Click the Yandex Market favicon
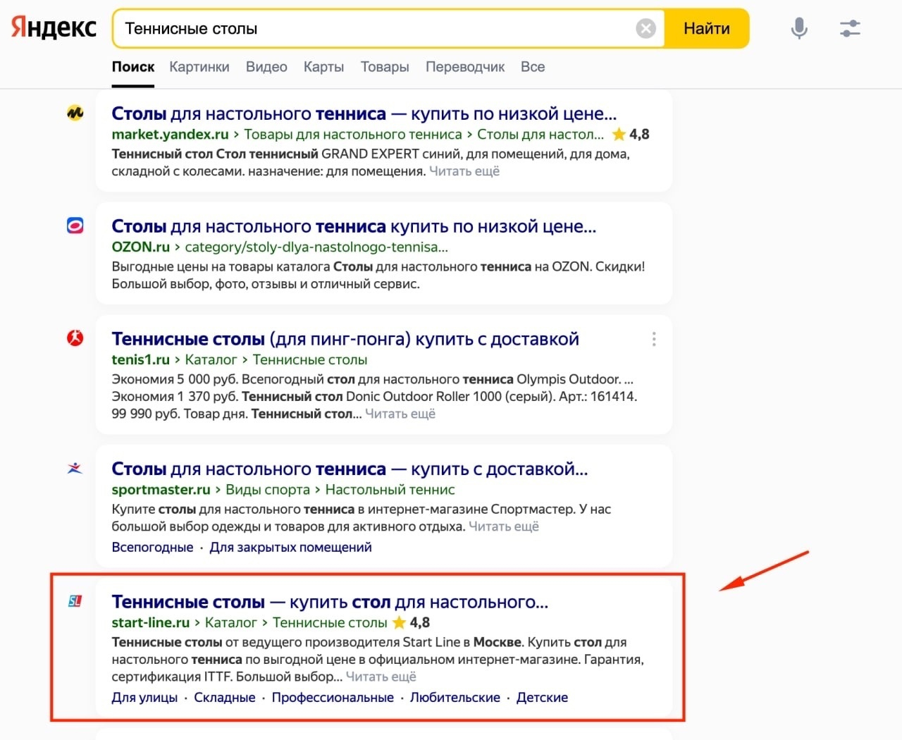902x740 pixels. tap(75, 113)
